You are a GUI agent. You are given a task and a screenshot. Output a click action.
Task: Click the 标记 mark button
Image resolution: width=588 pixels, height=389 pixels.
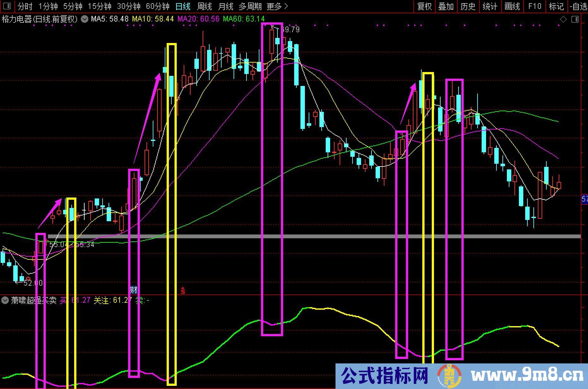pyautogui.click(x=556, y=6)
